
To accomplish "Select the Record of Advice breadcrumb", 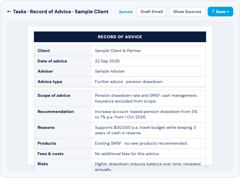I will (x=50, y=12).
